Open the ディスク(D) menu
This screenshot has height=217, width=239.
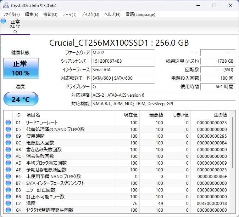point(90,15)
